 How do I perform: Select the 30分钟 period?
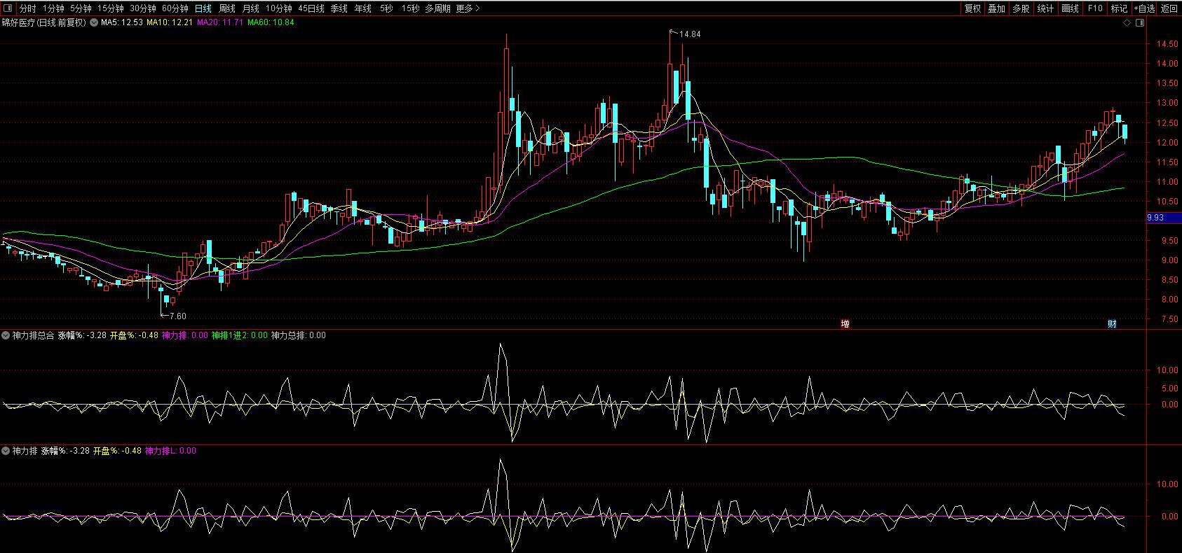142,8
